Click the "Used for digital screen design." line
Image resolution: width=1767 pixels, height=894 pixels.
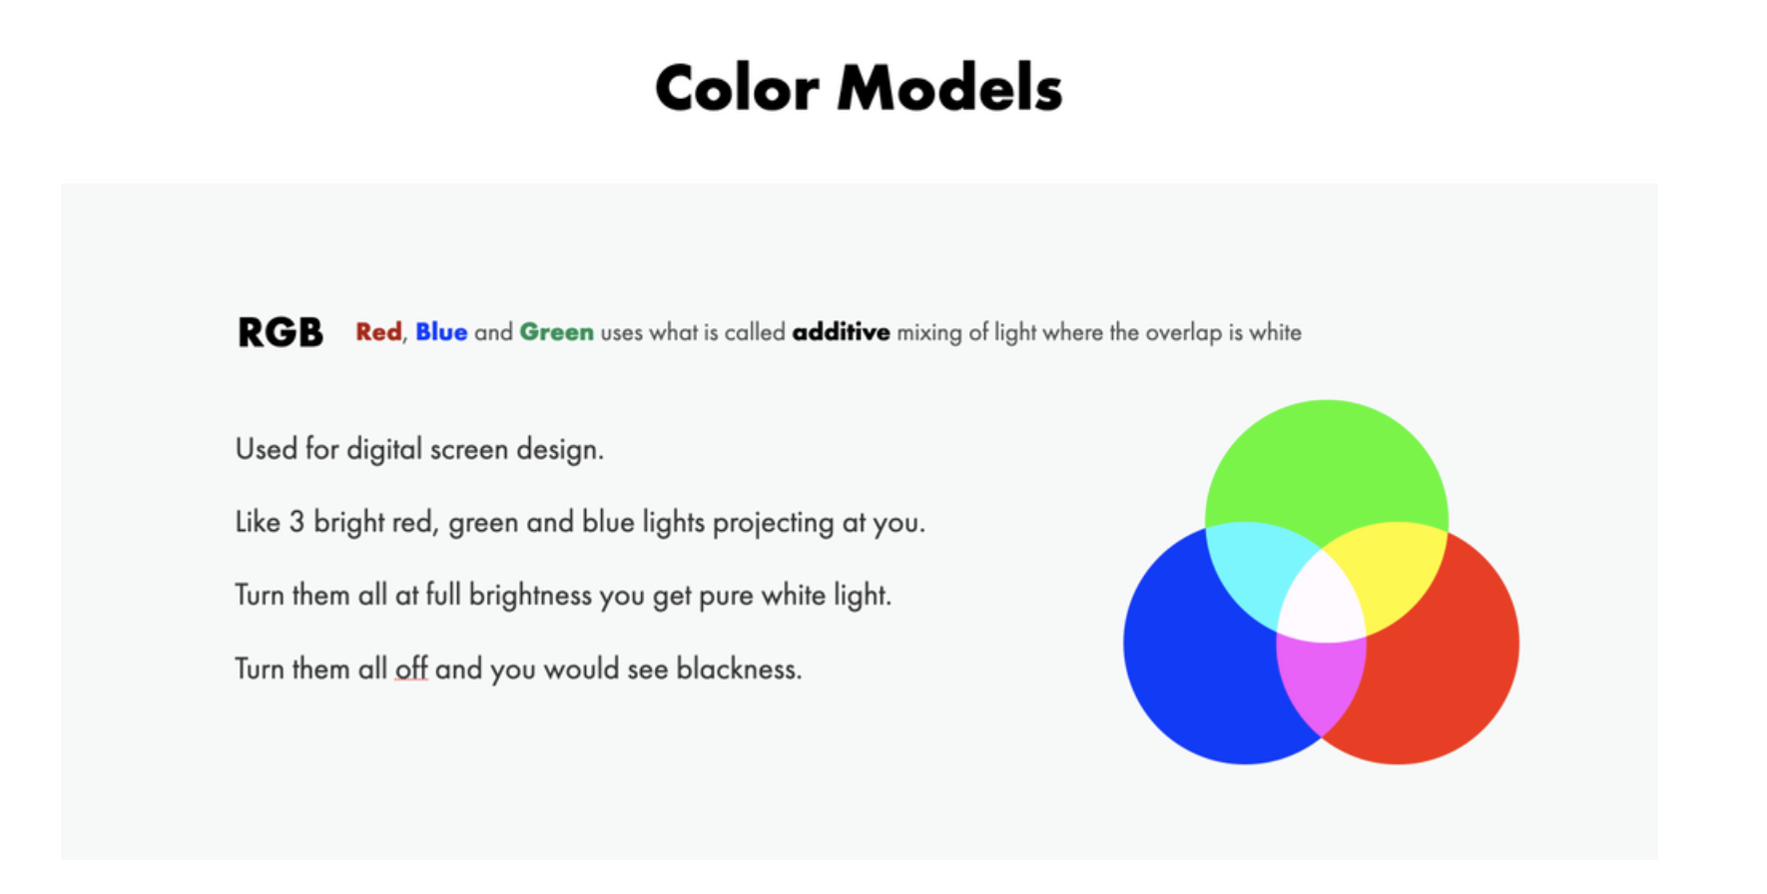click(x=419, y=449)
